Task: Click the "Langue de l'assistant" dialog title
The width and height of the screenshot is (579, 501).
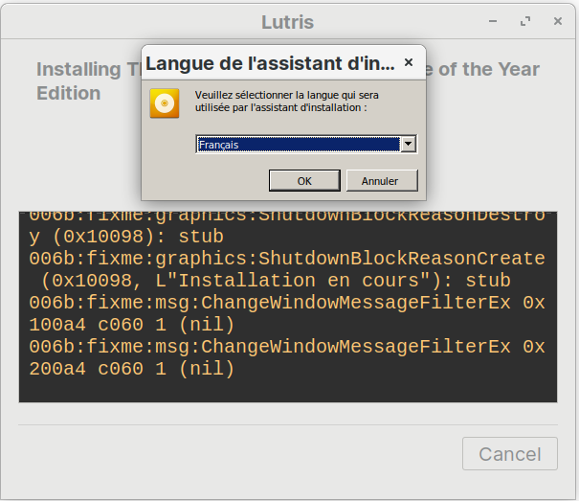Action: 270,64
